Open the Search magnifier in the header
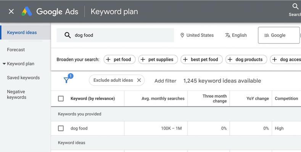Viewport: 301px width, 152px height. click(x=295, y=6)
